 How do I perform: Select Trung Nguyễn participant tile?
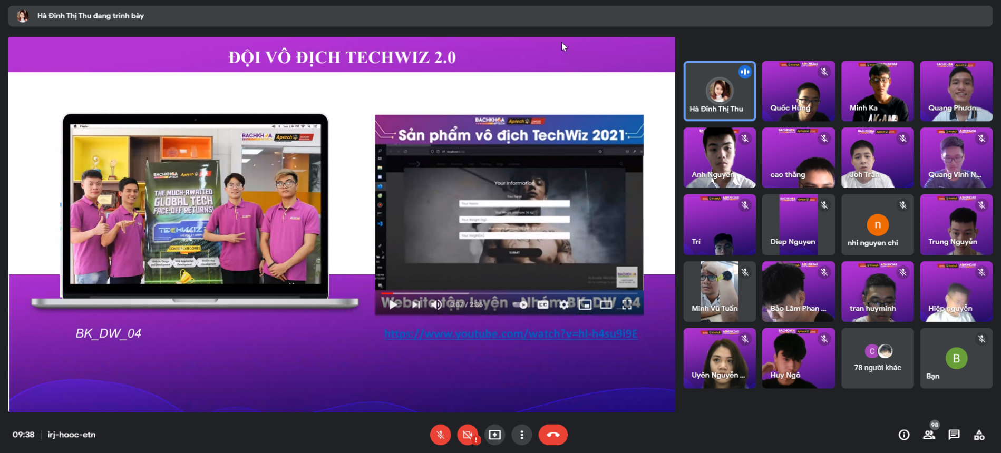tap(956, 225)
